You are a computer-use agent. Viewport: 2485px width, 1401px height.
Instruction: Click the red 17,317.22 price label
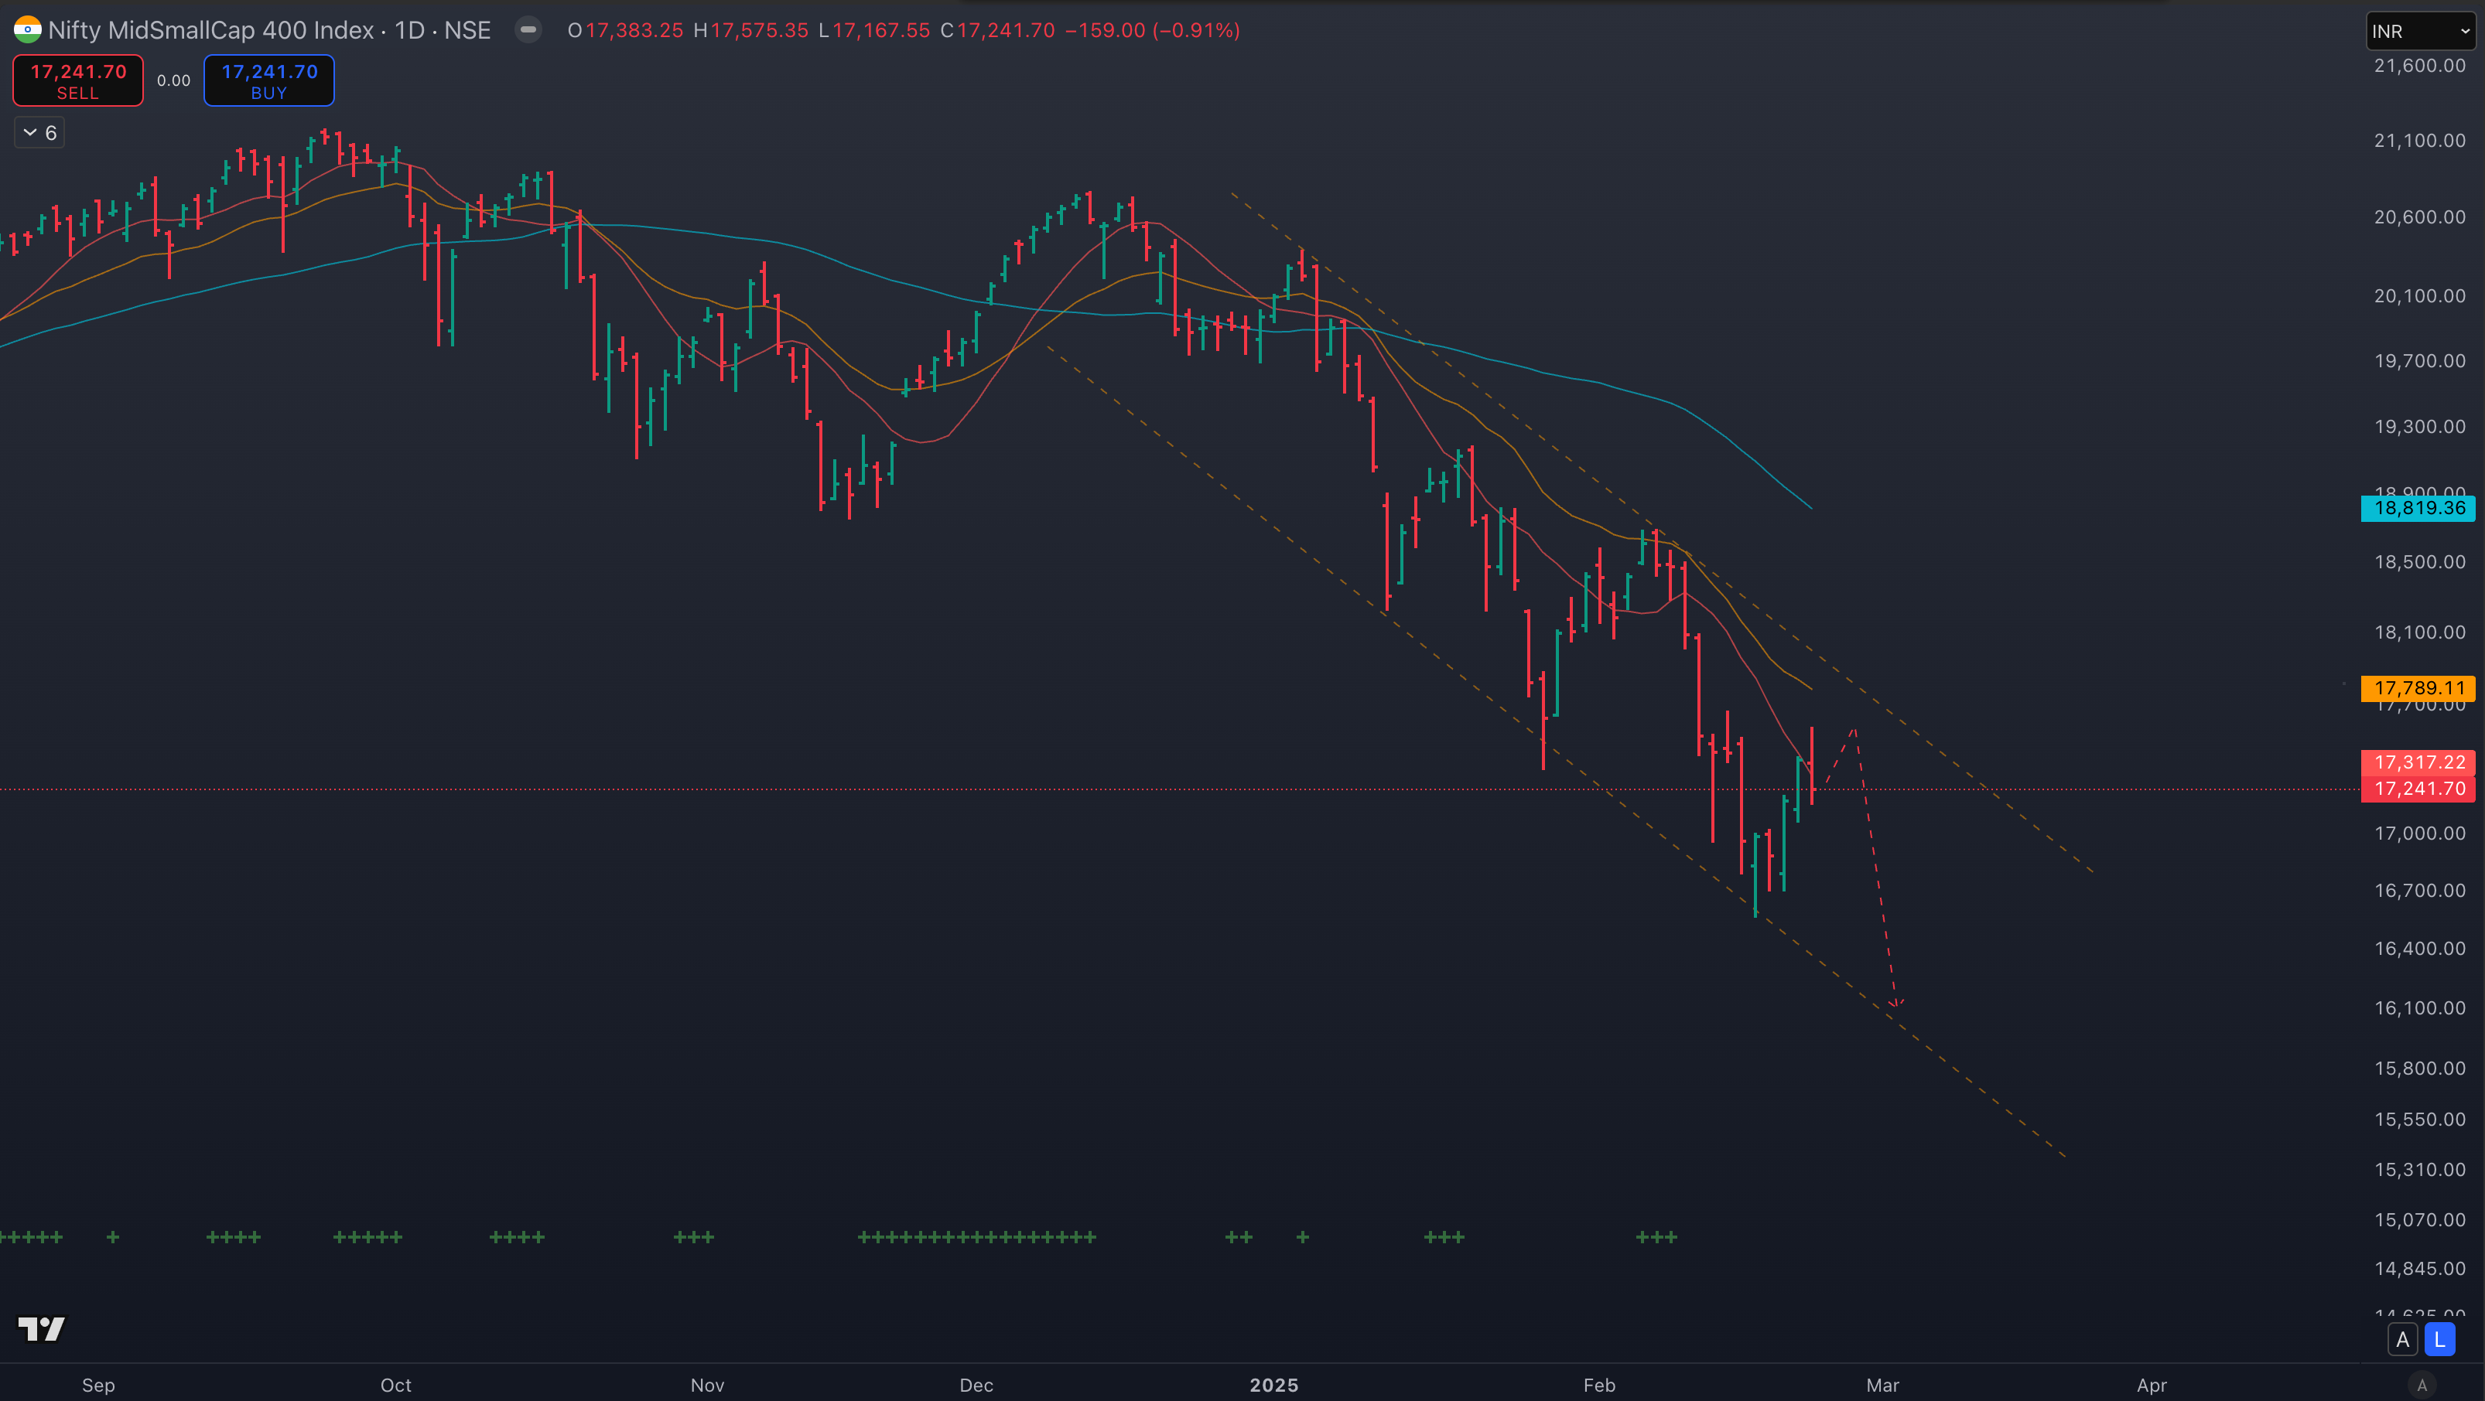coord(2418,762)
